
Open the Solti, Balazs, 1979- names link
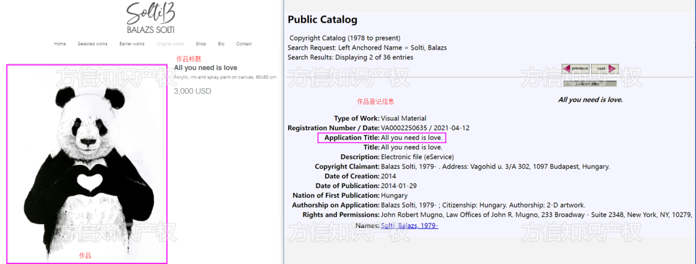tap(409, 226)
